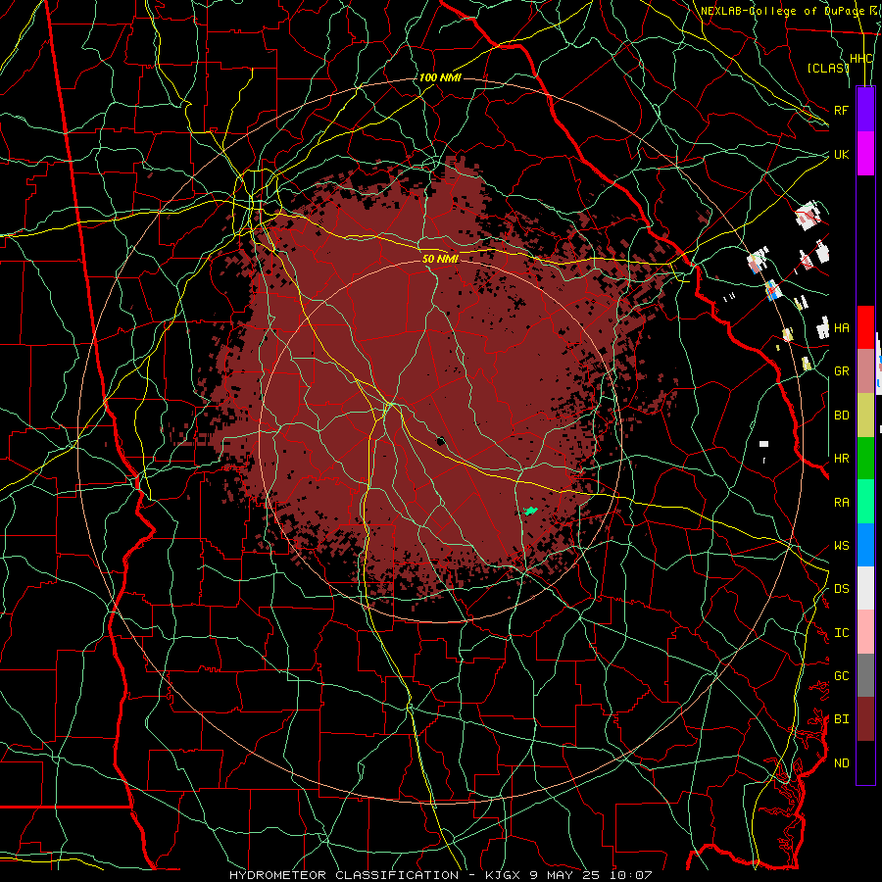Click the HR green legend swatch
Viewport: 882px width, 882px height.
click(x=865, y=458)
